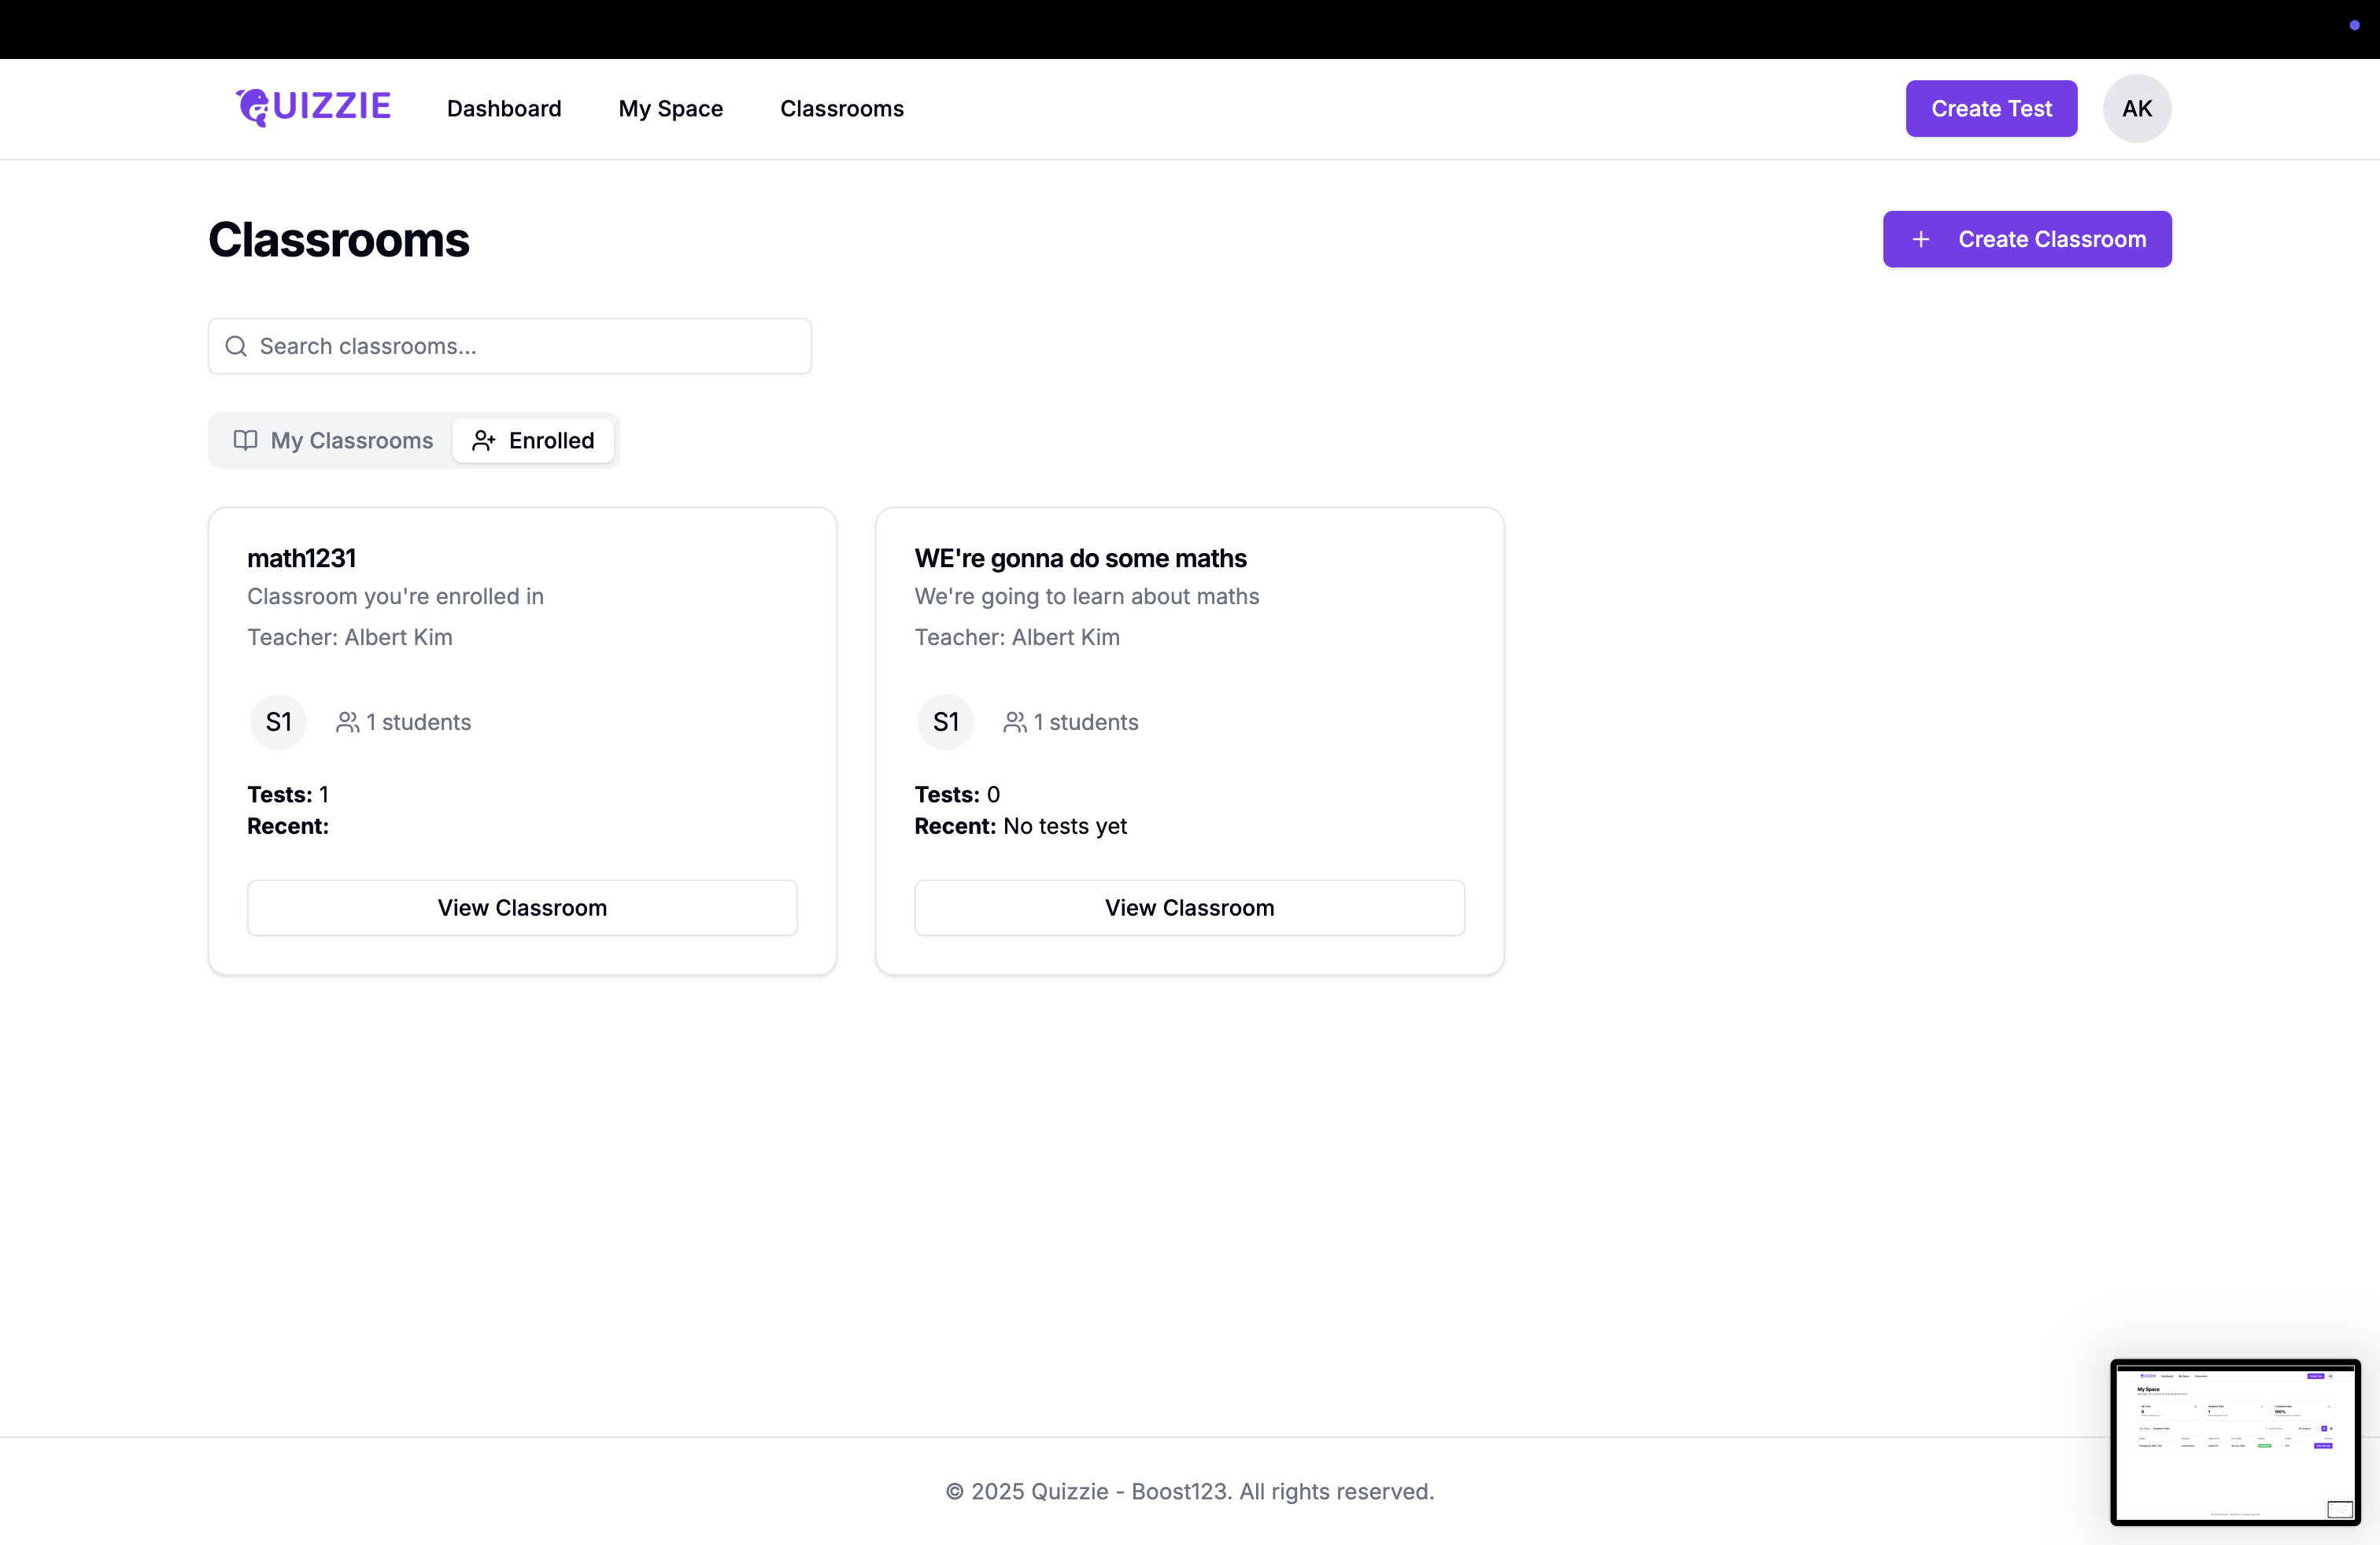
Task: Click students icon on maths classroom card
Action: [1014, 721]
